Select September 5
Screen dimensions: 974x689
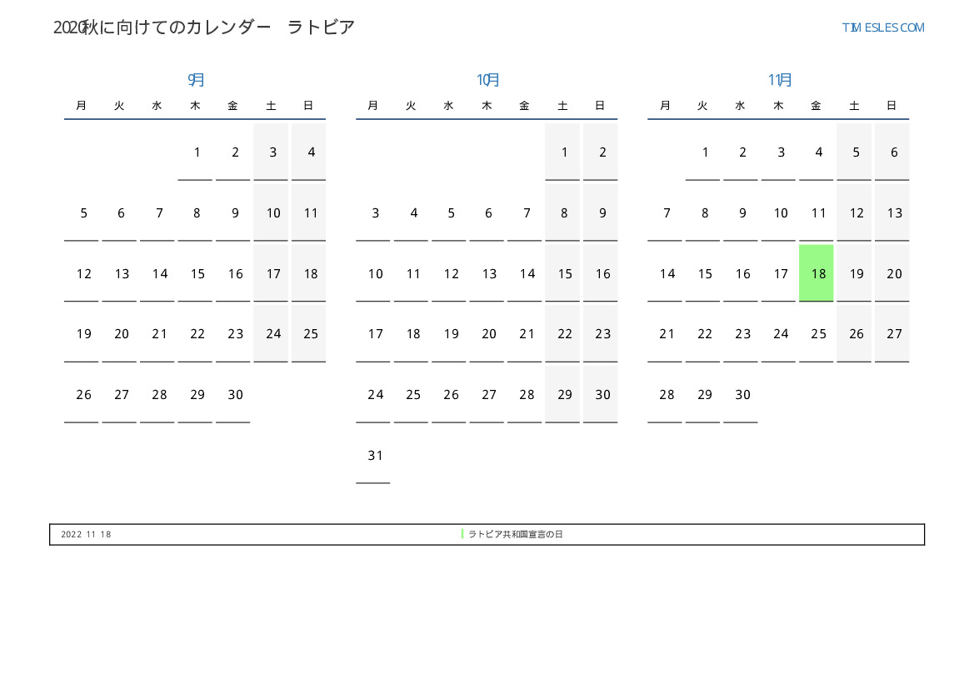pos(82,213)
